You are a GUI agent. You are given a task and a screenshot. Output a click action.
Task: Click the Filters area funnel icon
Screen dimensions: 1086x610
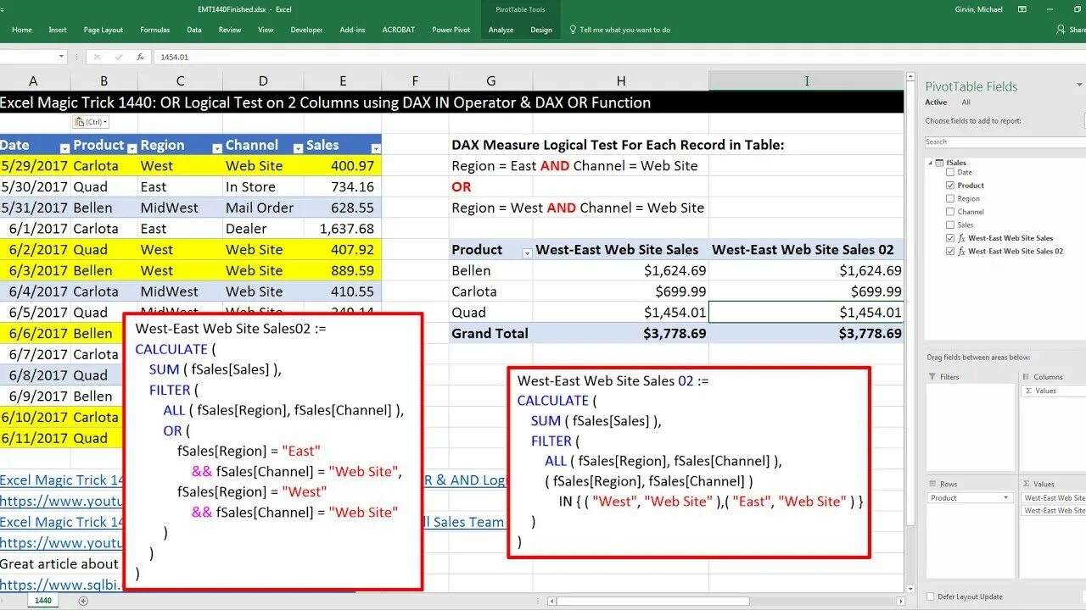point(932,377)
